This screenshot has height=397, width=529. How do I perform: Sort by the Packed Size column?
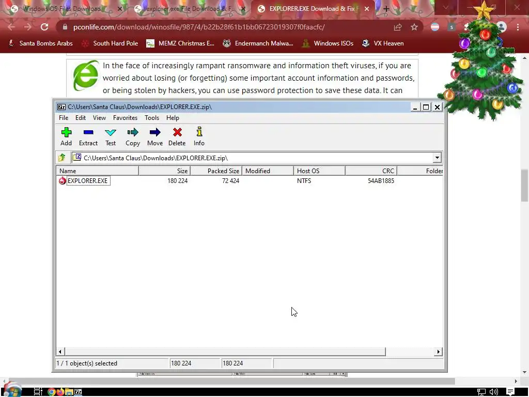(x=216, y=171)
